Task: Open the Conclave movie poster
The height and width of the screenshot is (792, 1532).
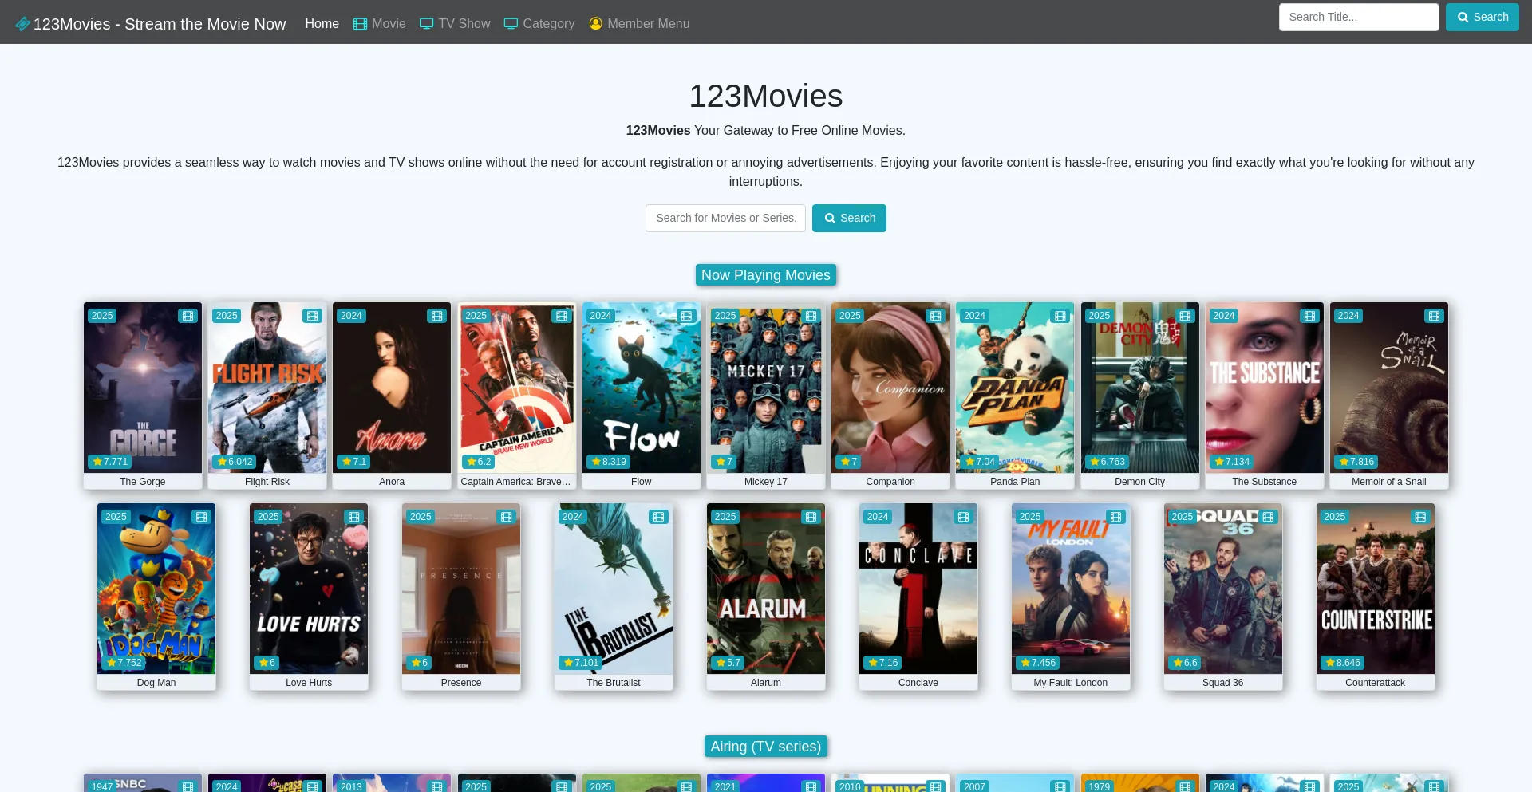Action: (918, 589)
